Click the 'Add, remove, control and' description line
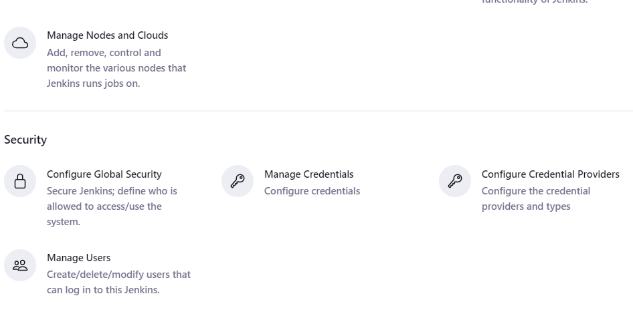Viewport: 633px width, 316px height. click(104, 53)
